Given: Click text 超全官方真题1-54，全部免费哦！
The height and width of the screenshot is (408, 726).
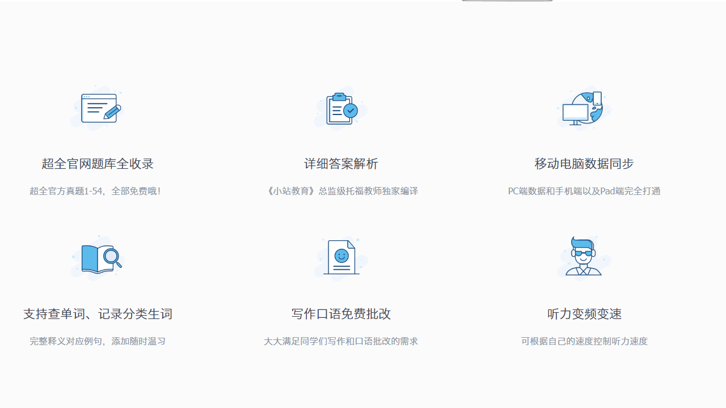Looking at the screenshot, I should [x=97, y=191].
